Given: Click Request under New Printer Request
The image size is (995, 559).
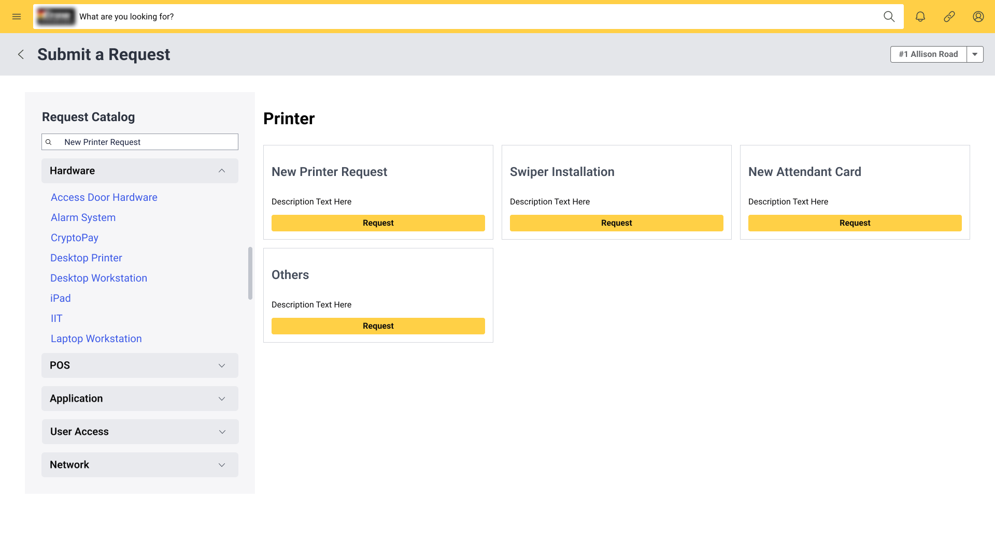Looking at the screenshot, I should (378, 223).
